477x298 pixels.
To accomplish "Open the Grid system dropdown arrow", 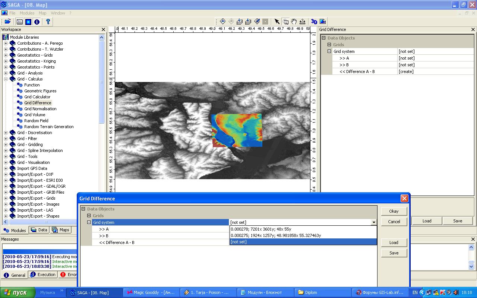I will 373,222.
